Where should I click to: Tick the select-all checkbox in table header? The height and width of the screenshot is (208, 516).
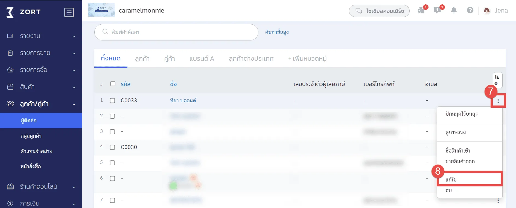[x=113, y=84]
